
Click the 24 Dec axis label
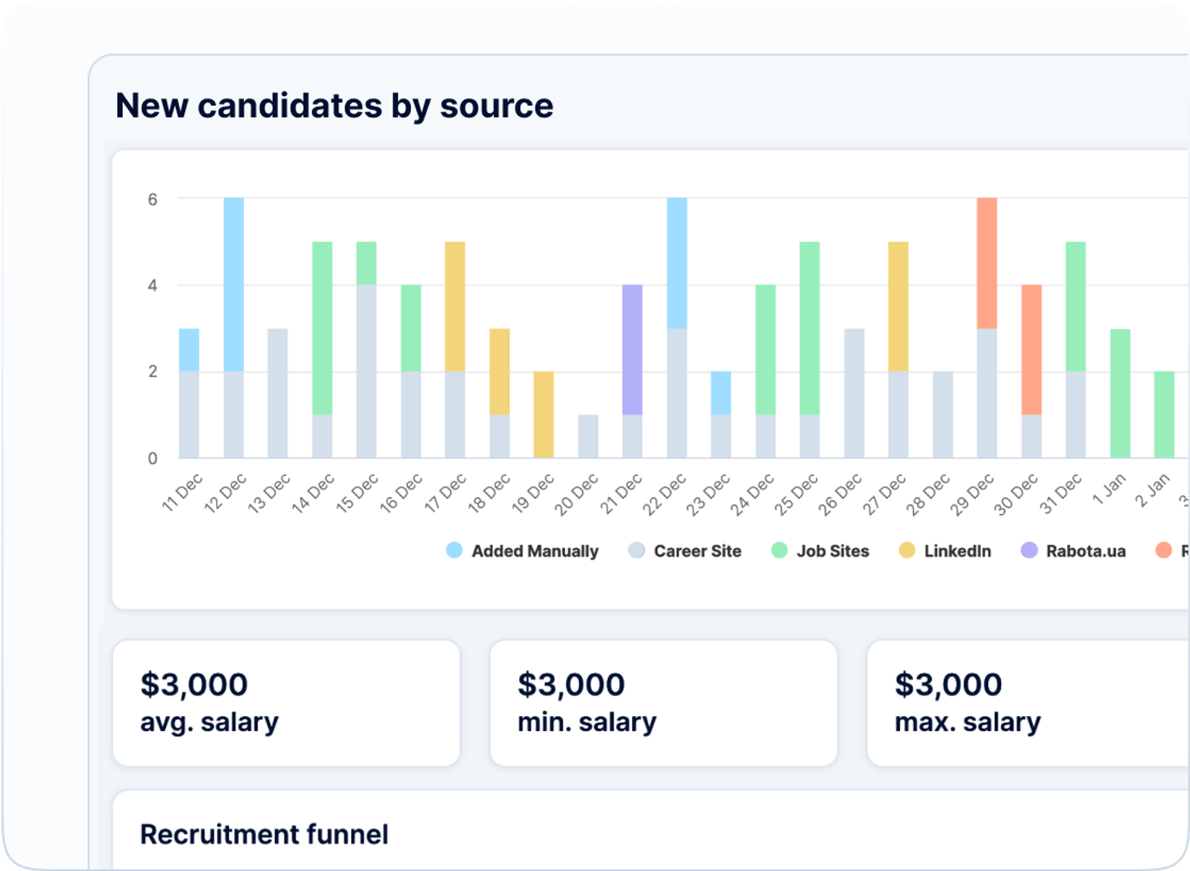[x=752, y=494]
